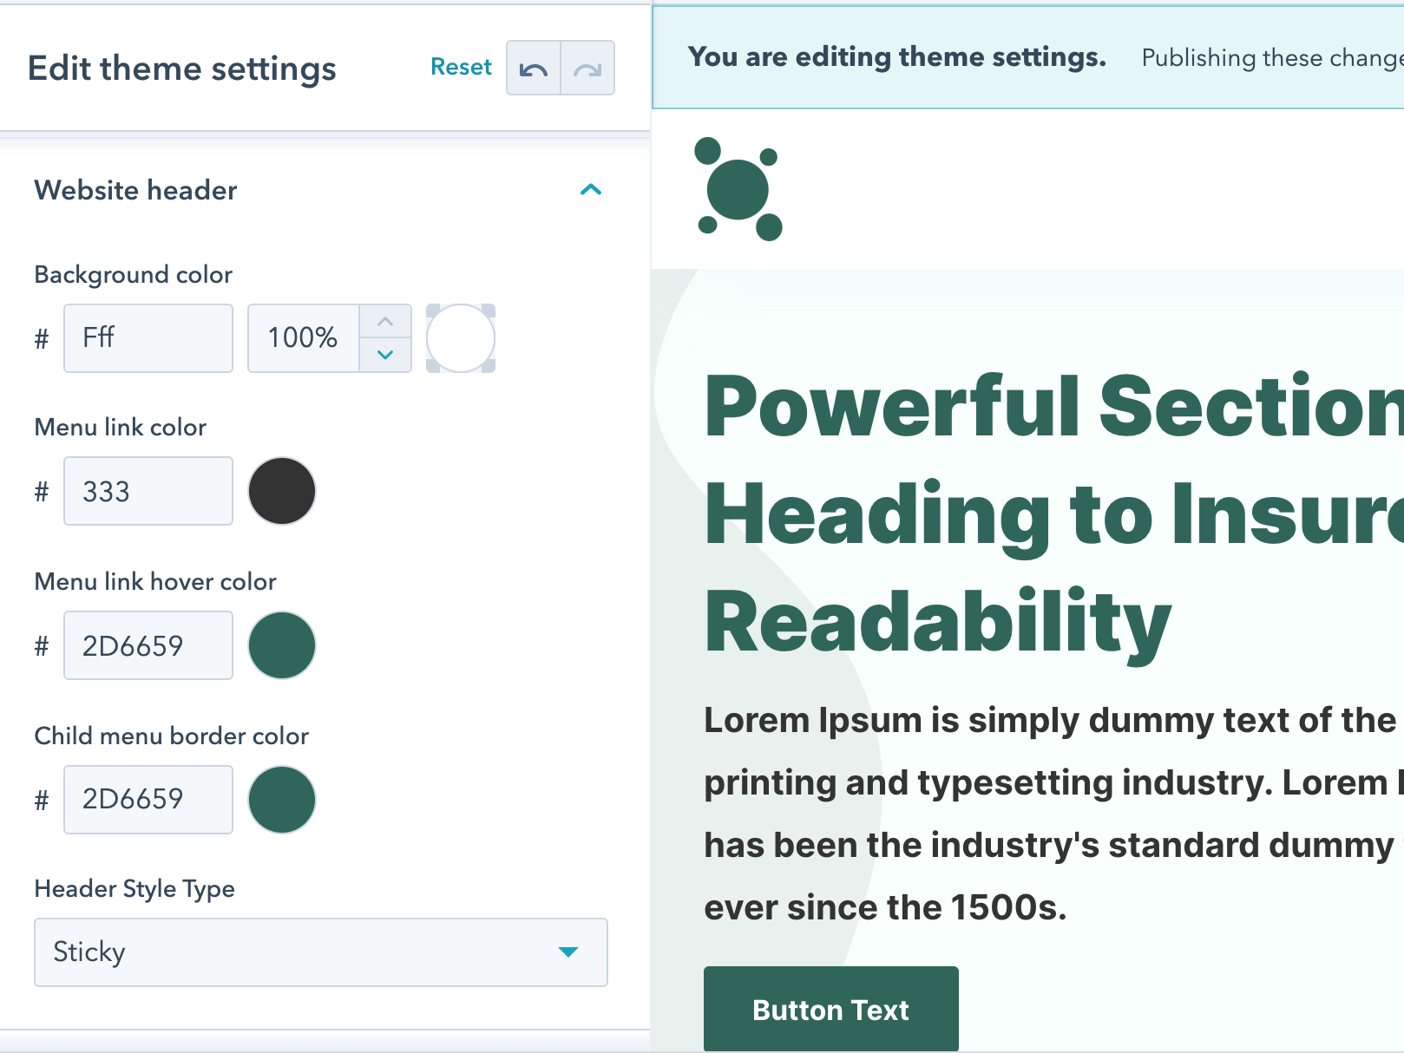The image size is (1404, 1053).
Task: Click the Background color hex field
Action: [148, 338]
